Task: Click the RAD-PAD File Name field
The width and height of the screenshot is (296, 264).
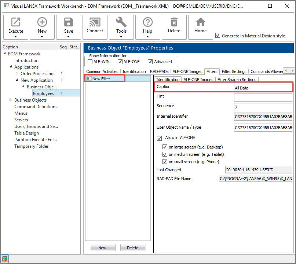Action: (256, 179)
